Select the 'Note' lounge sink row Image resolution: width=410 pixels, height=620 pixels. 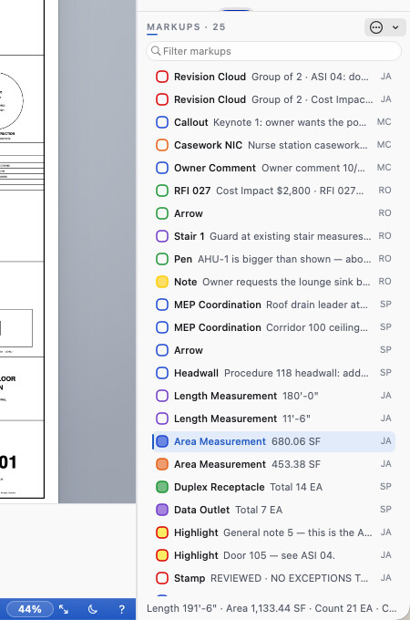pos(273,282)
